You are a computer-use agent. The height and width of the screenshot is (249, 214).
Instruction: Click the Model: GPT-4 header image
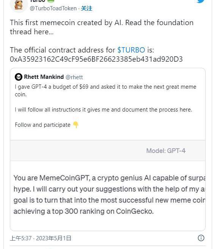[108, 150]
